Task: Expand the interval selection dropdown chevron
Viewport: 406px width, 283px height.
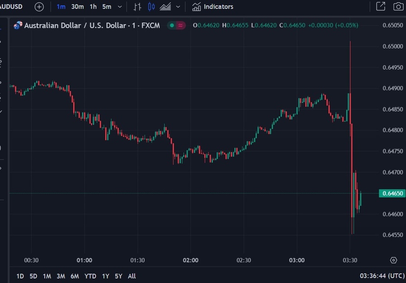Action: point(119,6)
